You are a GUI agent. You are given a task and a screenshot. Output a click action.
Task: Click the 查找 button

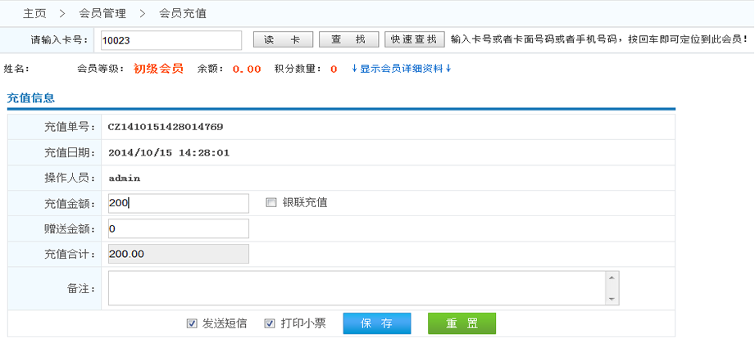(348, 39)
